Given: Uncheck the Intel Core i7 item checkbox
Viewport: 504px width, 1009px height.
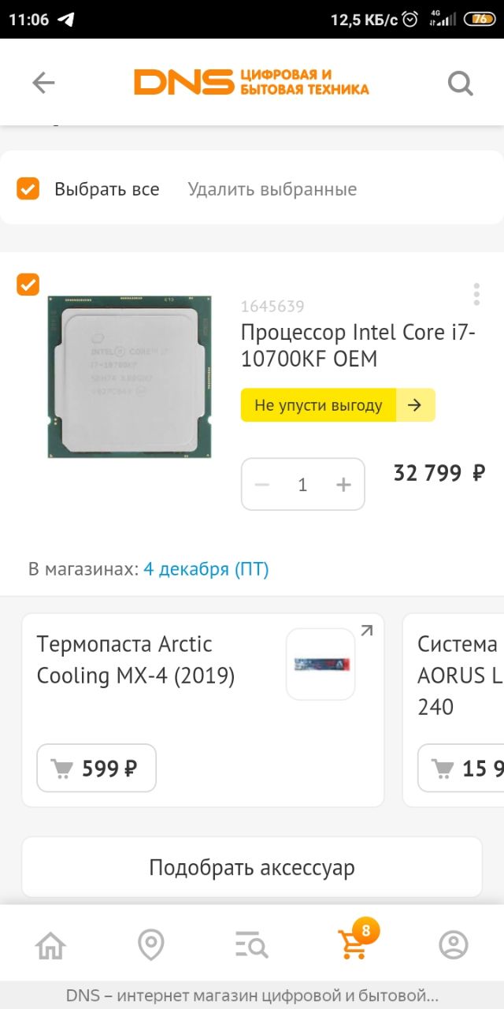Looking at the screenshot, I should (x=28, y=285).
